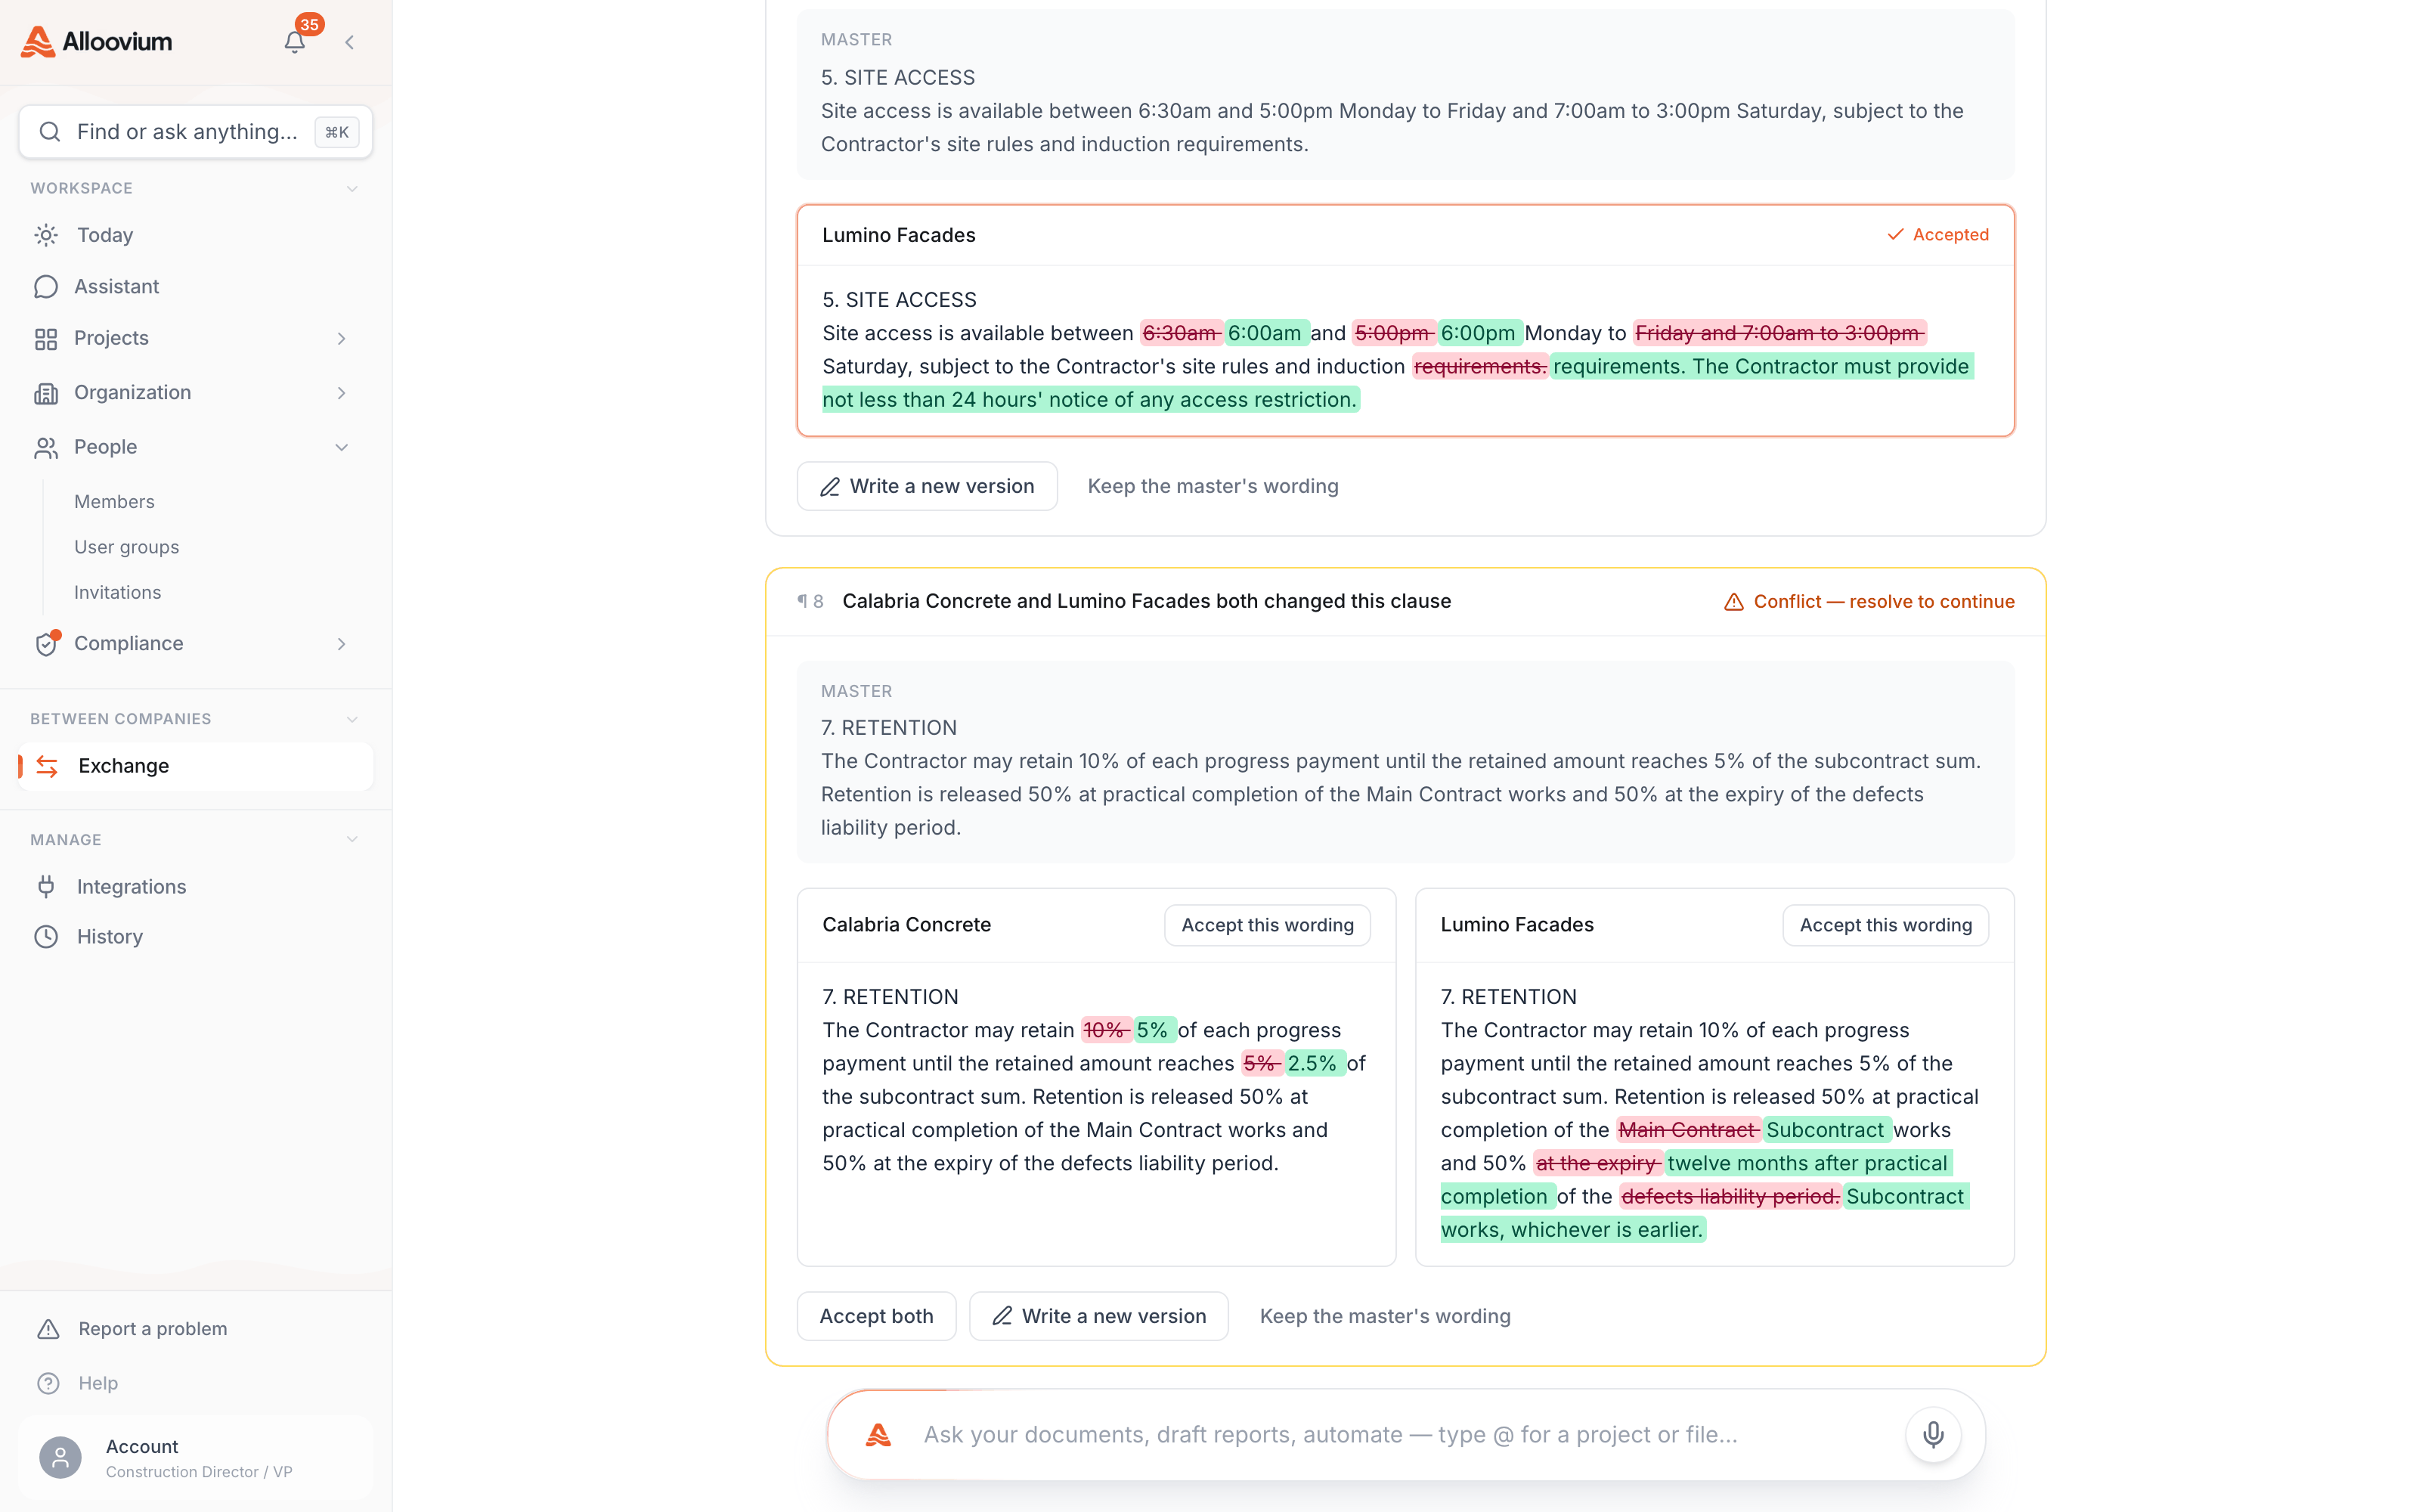Accept Lumino Facades' retention wording
Screen dimensions: 2419x1512
(x=1885, y=926)
